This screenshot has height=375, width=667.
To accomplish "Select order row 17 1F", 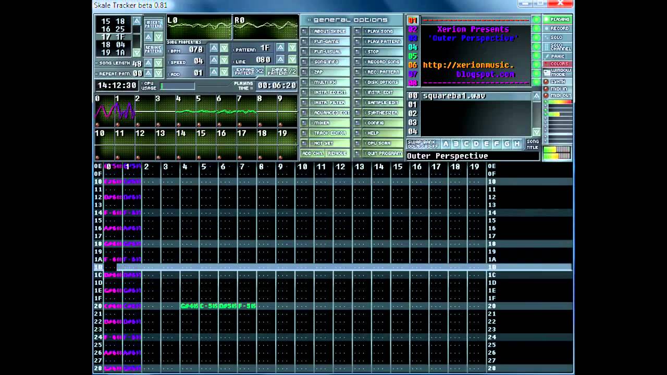I will [x=114, y=37].
